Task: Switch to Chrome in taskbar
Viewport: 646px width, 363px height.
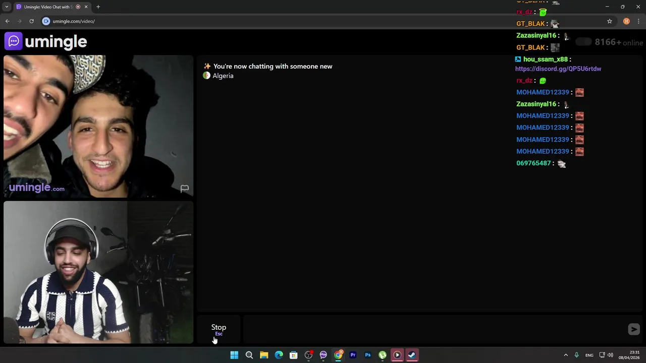Action: click(338, 355)
